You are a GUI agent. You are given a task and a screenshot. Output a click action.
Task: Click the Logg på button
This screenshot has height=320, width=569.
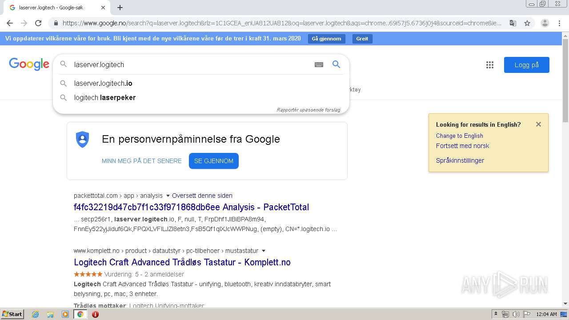pos(527,65)
